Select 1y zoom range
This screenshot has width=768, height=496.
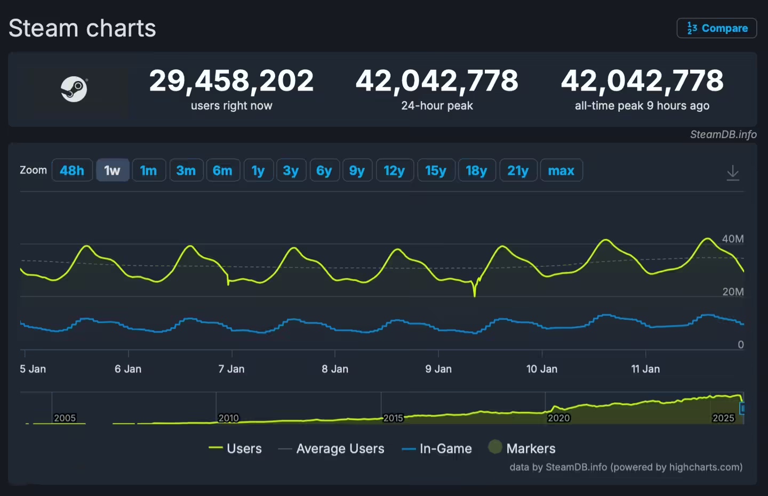pos(258,170)
